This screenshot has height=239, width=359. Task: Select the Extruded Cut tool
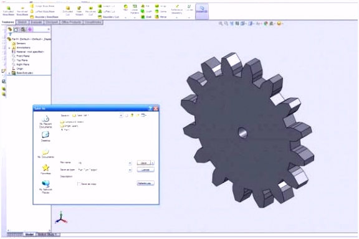pyautogui.click(x=67, y=11)
